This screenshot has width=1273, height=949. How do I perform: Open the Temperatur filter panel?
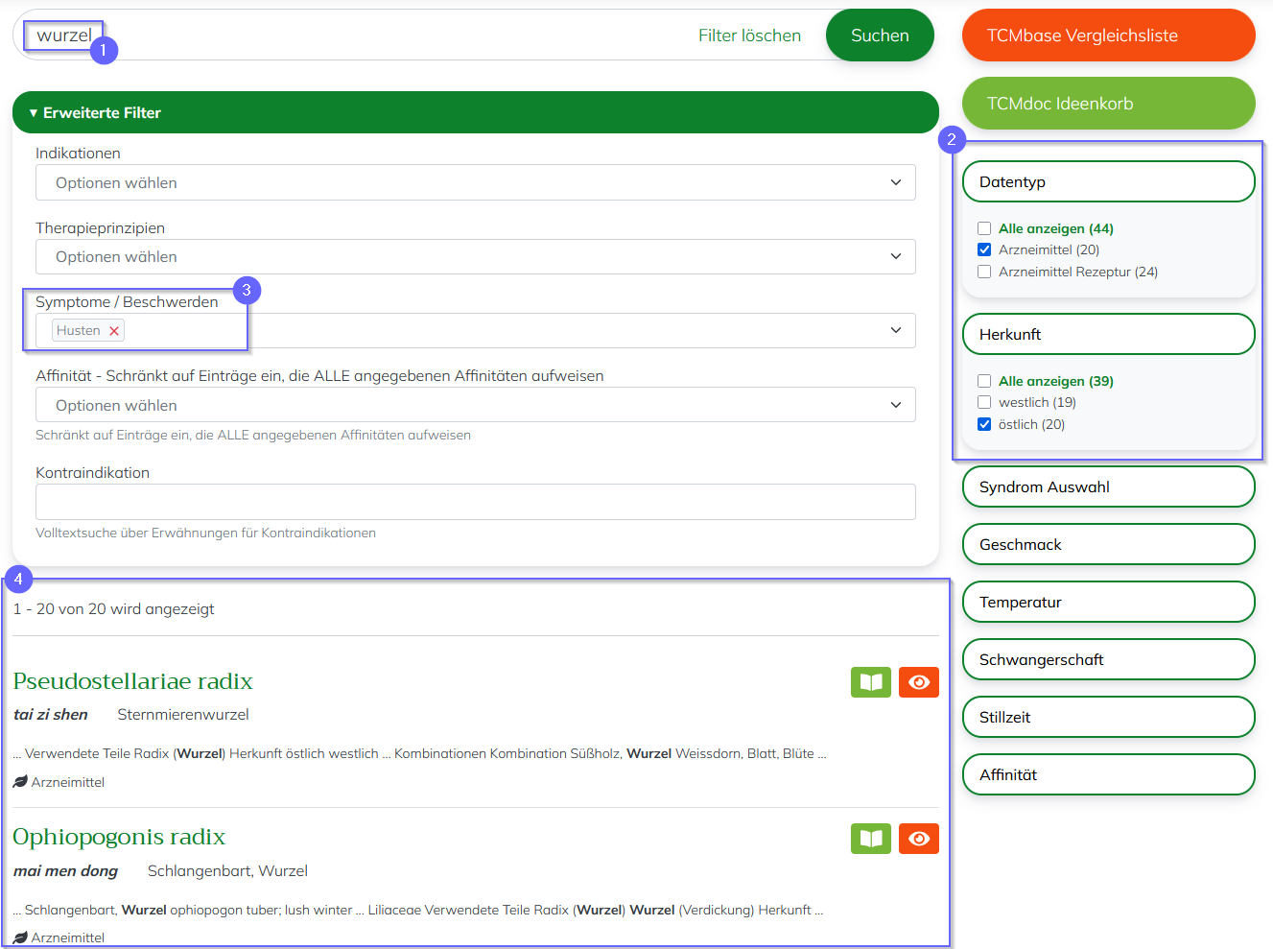tap(1108, 602)
